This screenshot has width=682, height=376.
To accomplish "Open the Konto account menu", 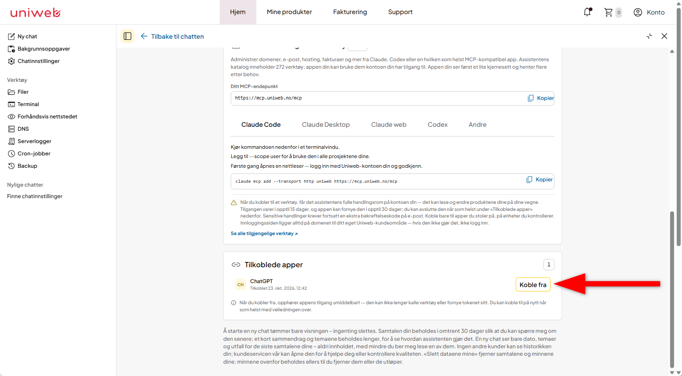I will tap(649, 12).
